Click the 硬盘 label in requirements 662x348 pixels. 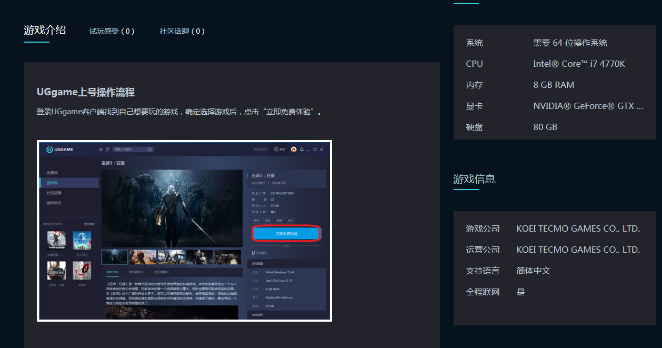pyautogui.click(x=474, y=127)
